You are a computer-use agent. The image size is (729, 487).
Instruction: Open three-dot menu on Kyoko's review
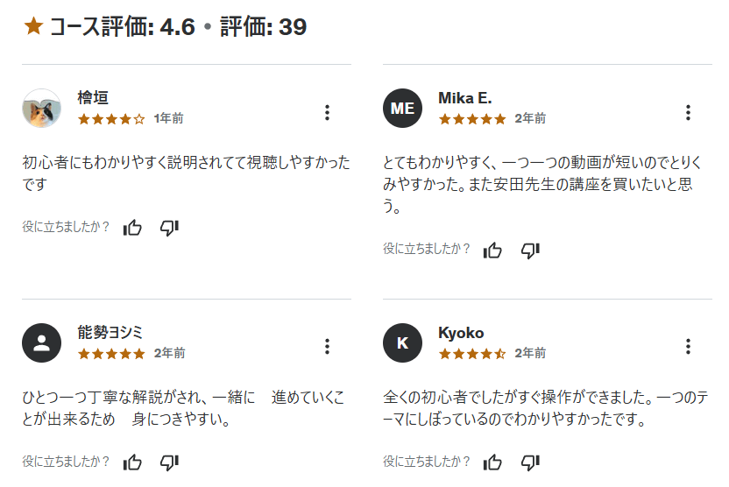pos(688,347)
